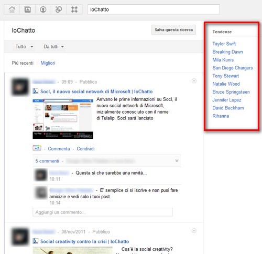Collapse comments using the double chevron

(177, 160)
